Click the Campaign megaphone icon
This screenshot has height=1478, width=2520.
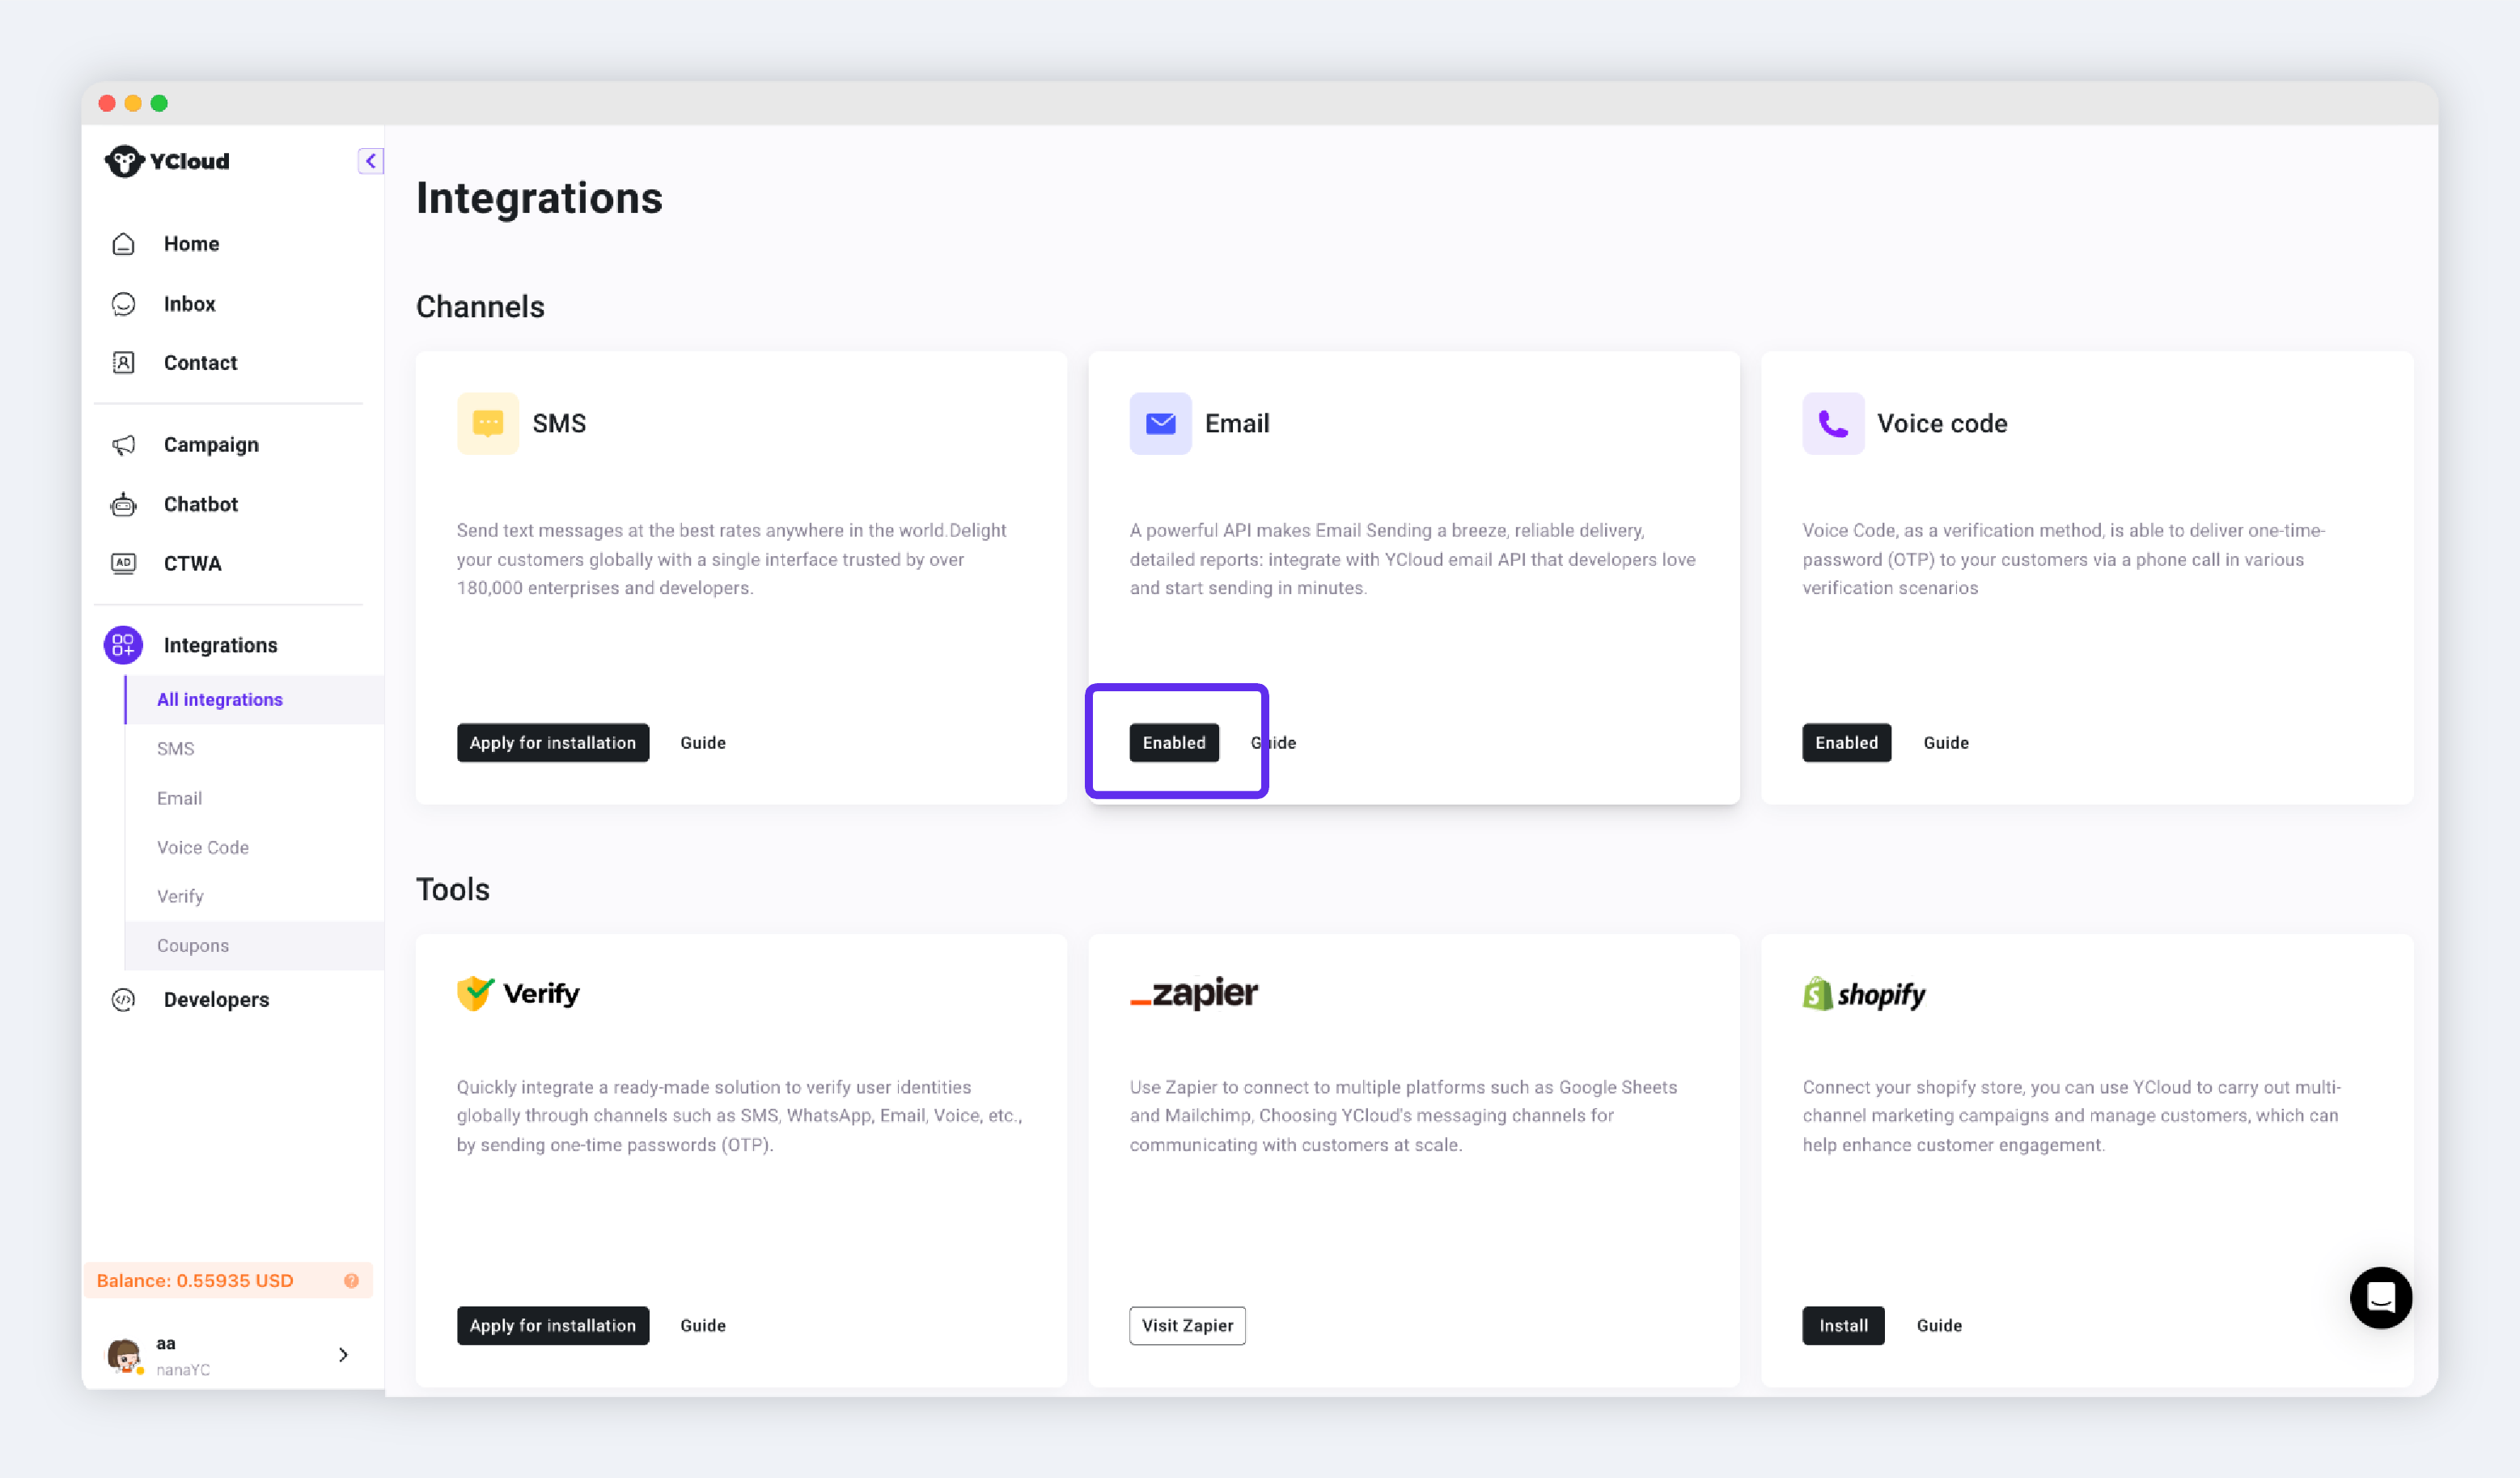(x=123, y=445)
